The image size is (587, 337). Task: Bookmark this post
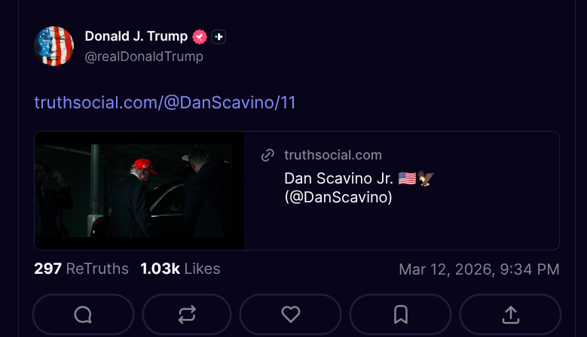point(400,314)
